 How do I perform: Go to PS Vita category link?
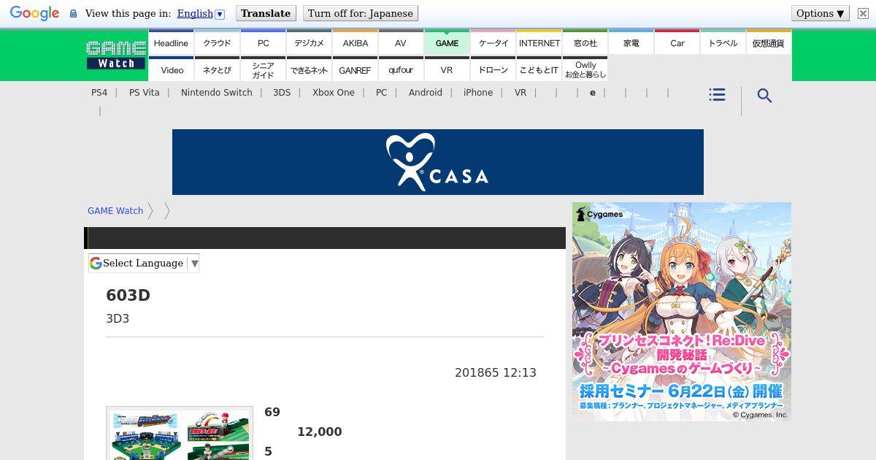tap(145, 93)
